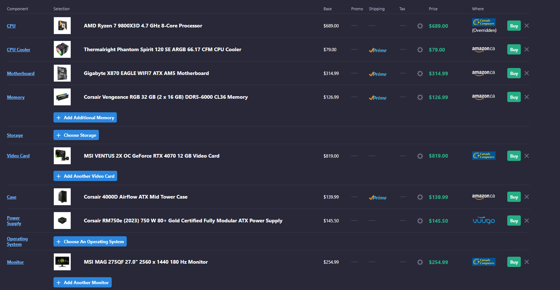Click Choose Storage button

pos(76,135)
